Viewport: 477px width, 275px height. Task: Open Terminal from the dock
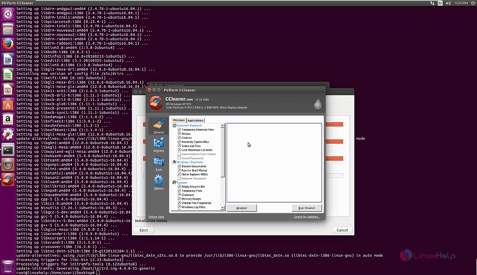pos(8,150)
